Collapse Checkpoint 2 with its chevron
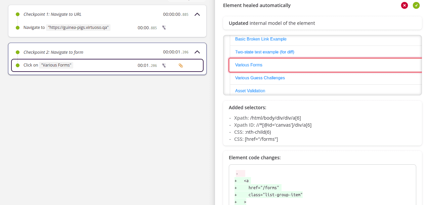Screen dimensions: 427x205 pyautogui.click(x=197, y=52)
